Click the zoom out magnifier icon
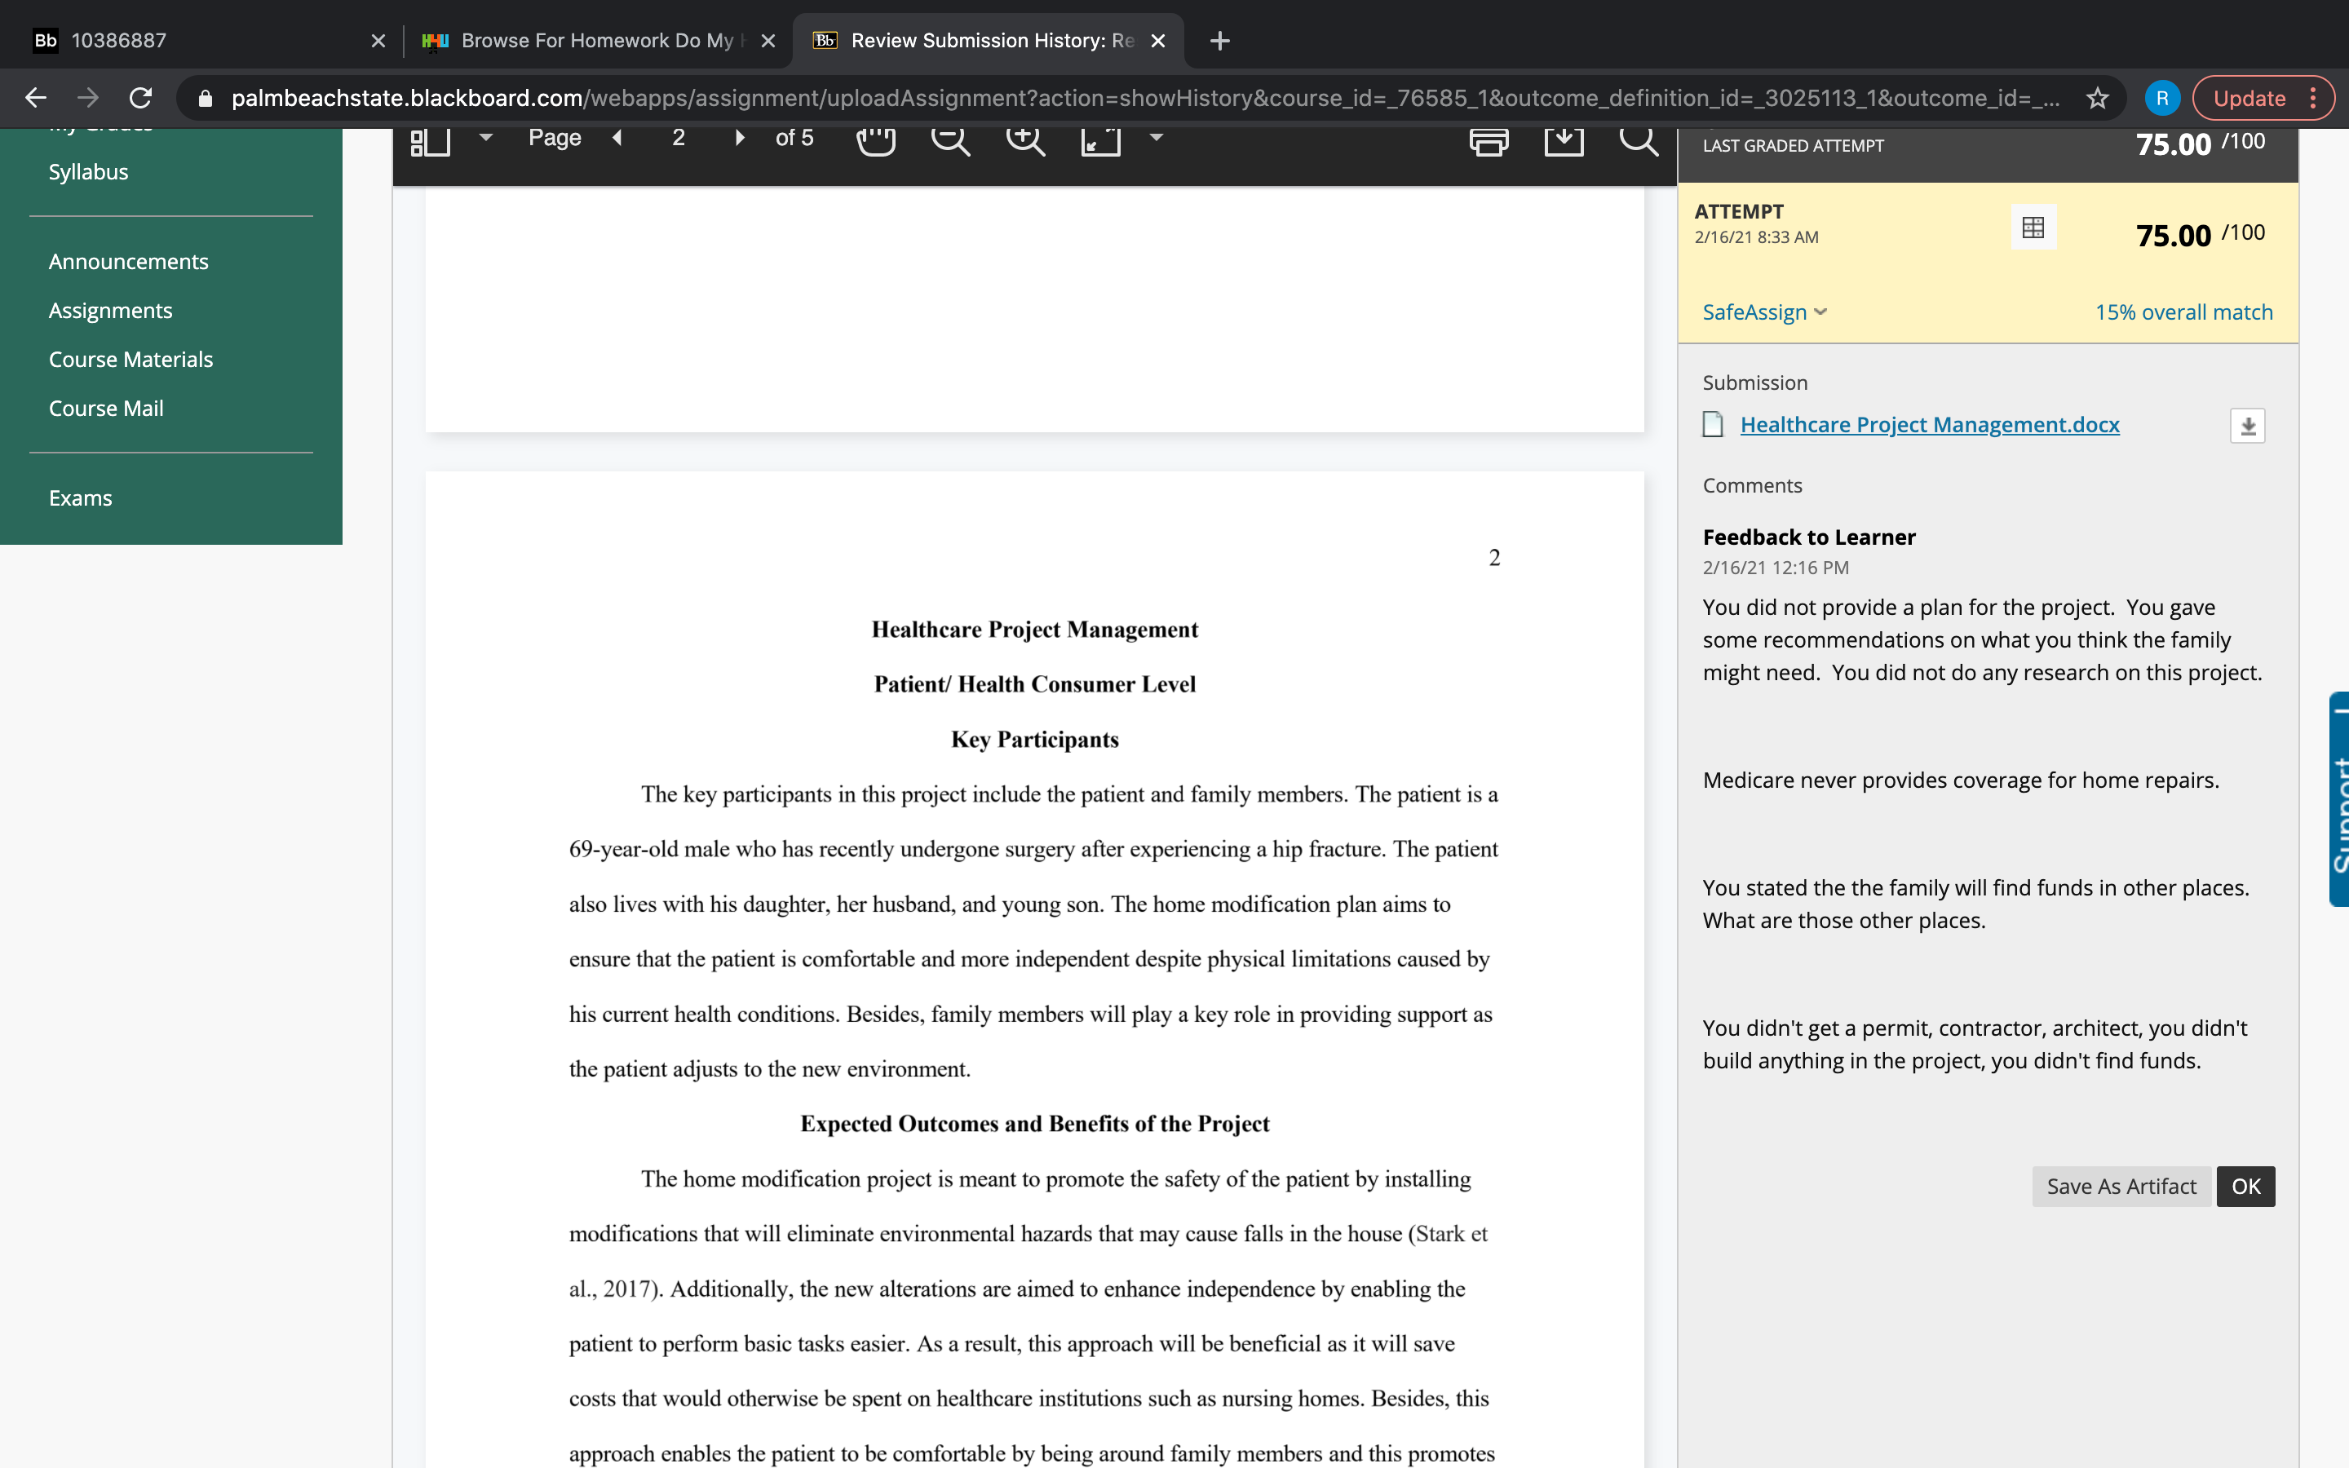This screenshot has height=1468, width=2349. click(949, 141)
